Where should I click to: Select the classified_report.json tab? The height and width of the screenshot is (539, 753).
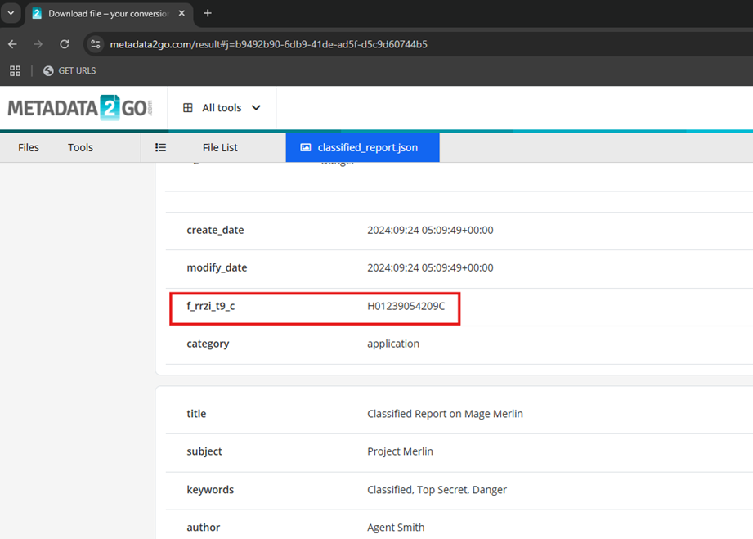point(362,147)
